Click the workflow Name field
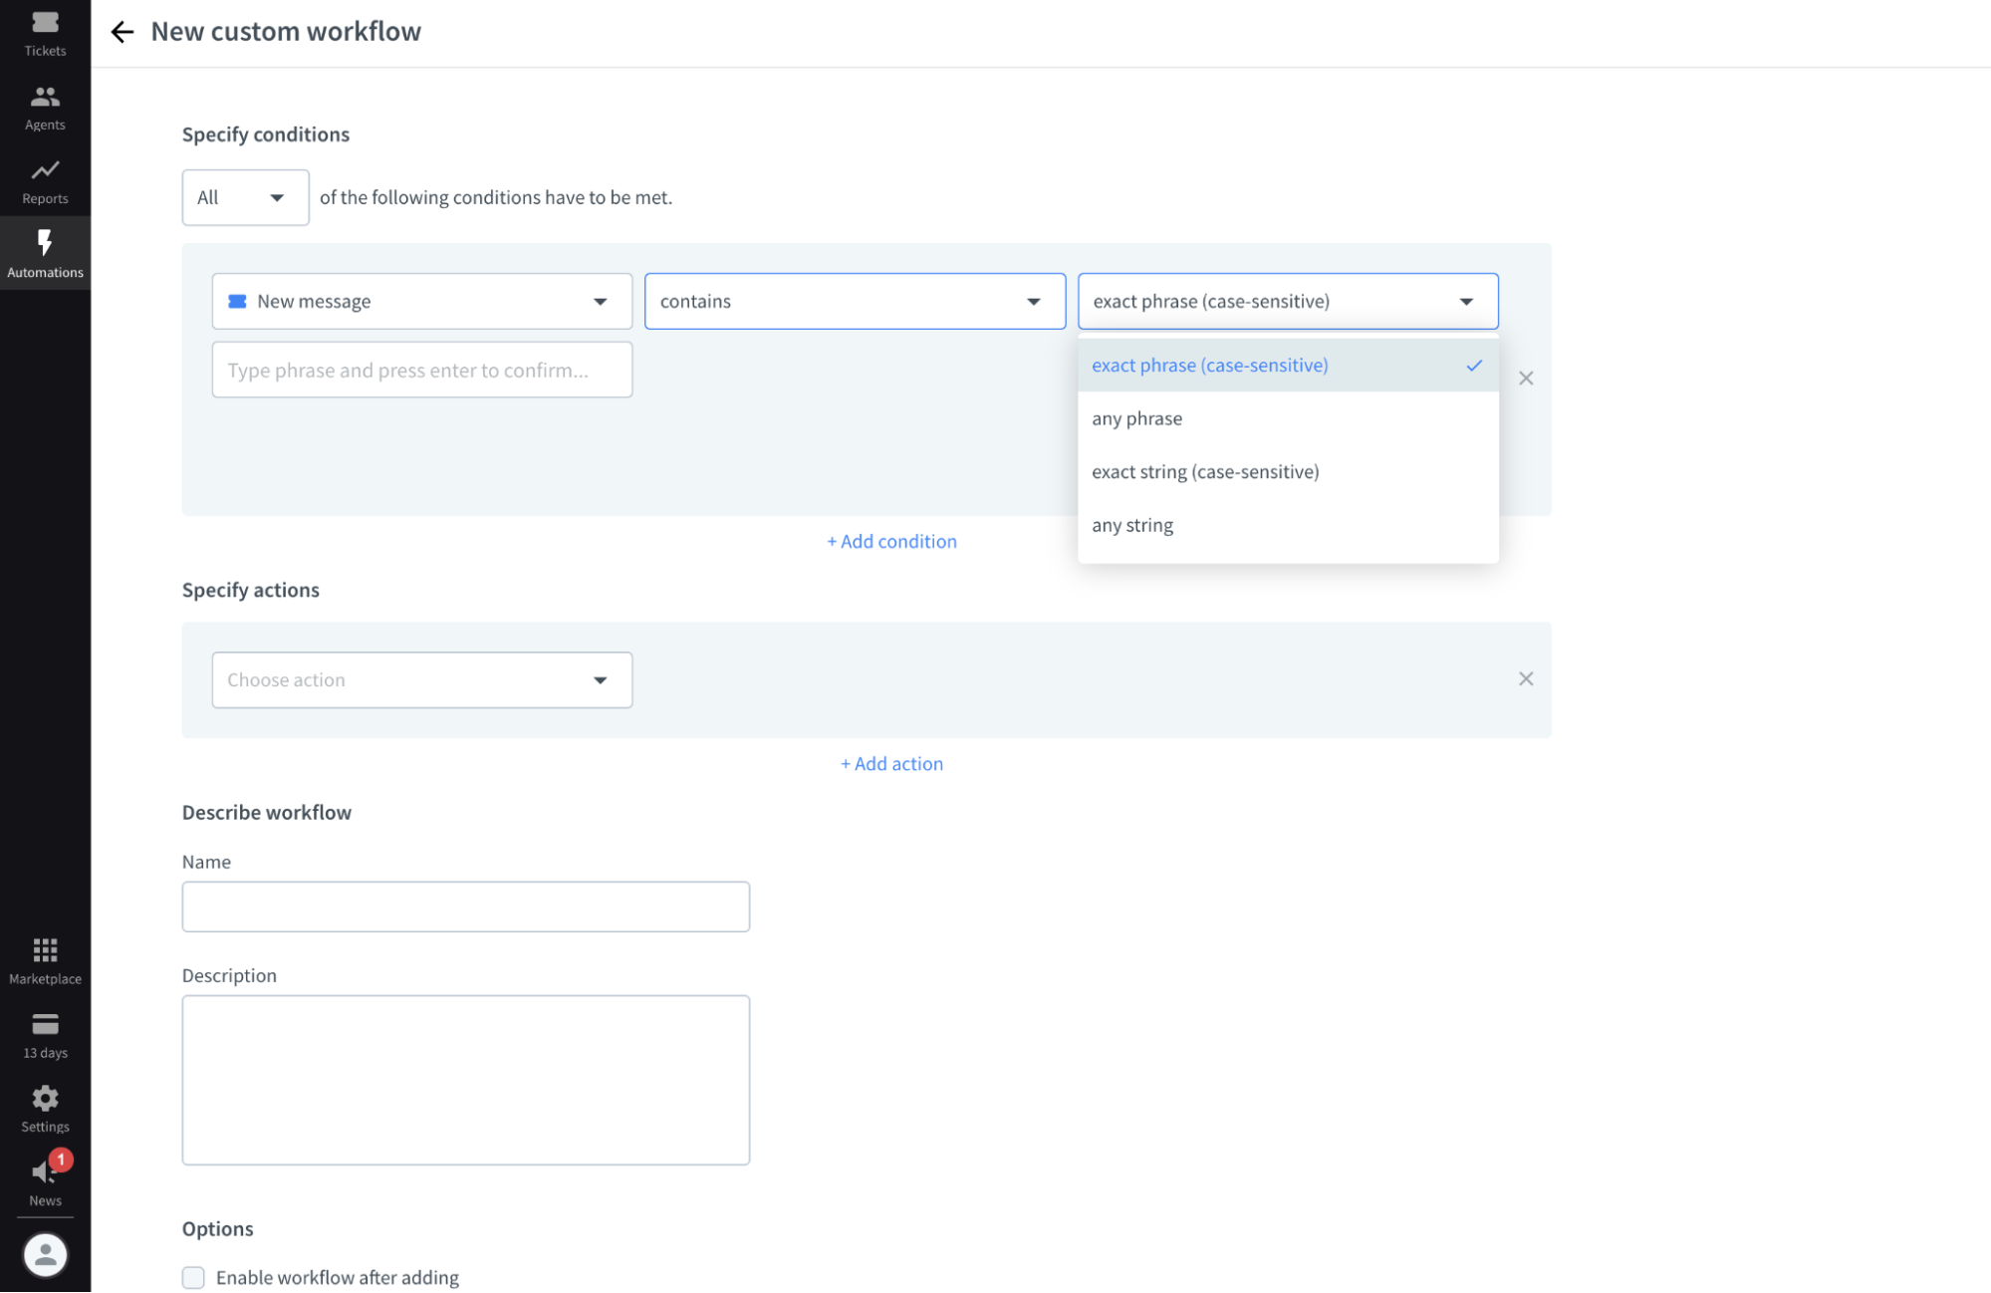Image resolution: width=1991 pixels, height=1293 pixels. pos(465,905)
